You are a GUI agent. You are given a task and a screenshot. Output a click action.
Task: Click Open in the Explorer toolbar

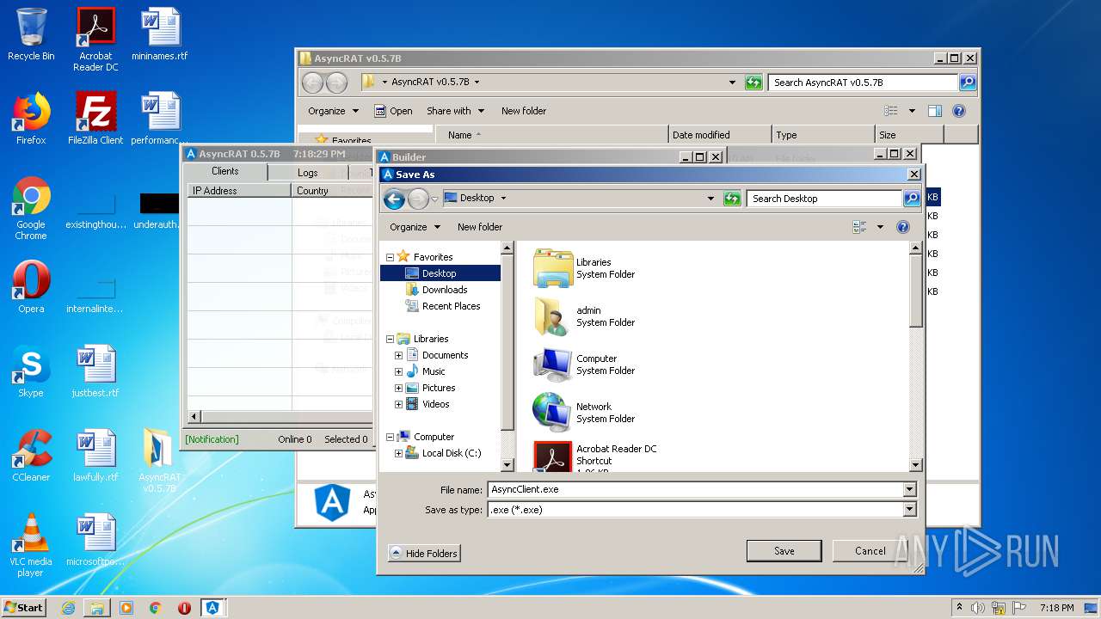click(x=394, y=111)
